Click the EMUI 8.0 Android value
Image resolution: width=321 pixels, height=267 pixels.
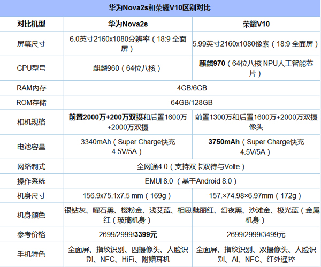coord(191,181)
